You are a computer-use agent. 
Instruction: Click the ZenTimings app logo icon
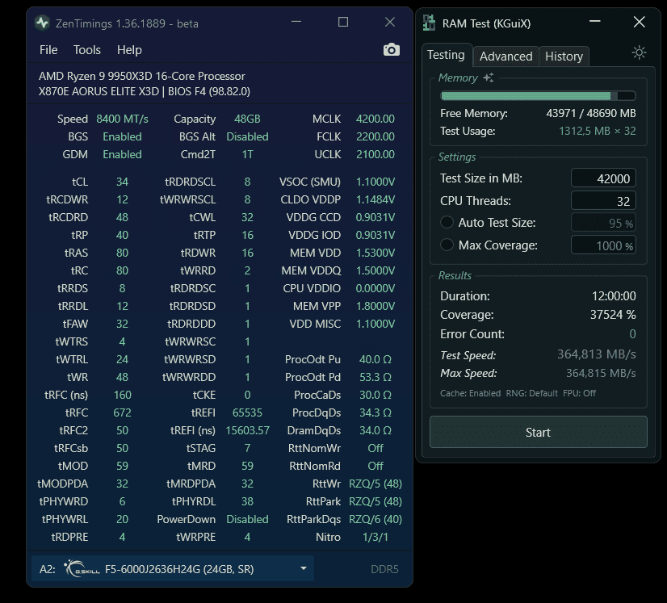pos(42,23)
